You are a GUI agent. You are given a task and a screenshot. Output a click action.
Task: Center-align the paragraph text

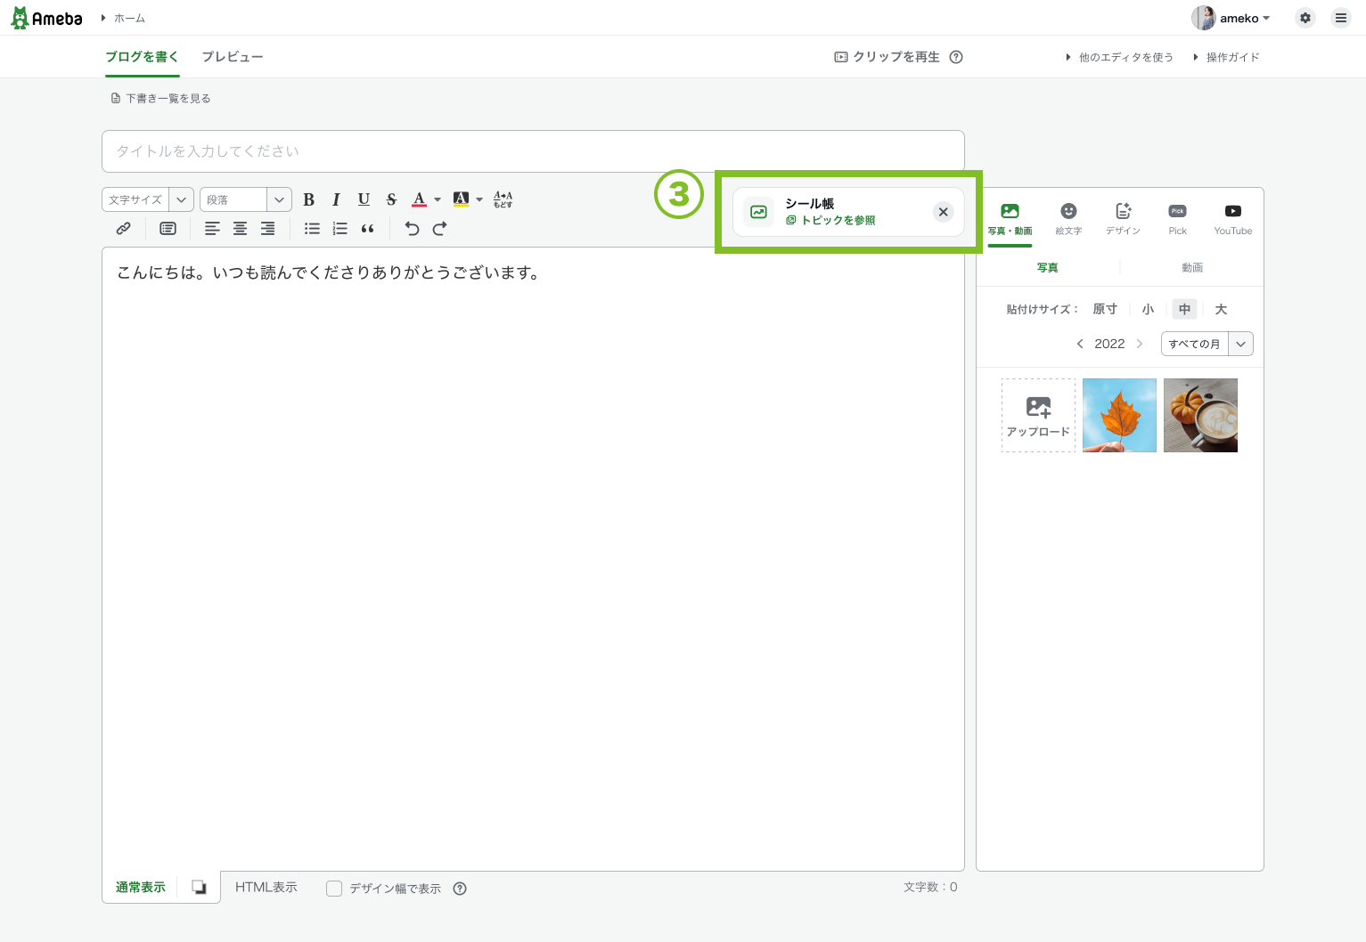[x=240, y=229]
